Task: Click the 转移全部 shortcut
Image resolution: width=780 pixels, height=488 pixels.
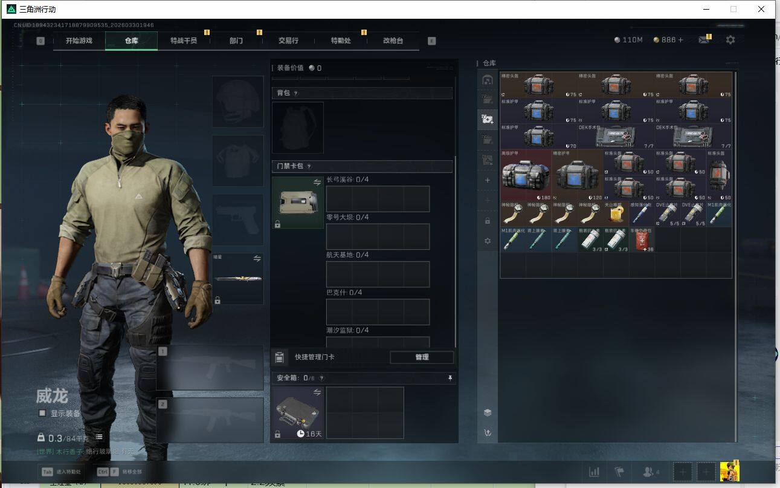Action: pyautogui.click(x=120, y=472)
